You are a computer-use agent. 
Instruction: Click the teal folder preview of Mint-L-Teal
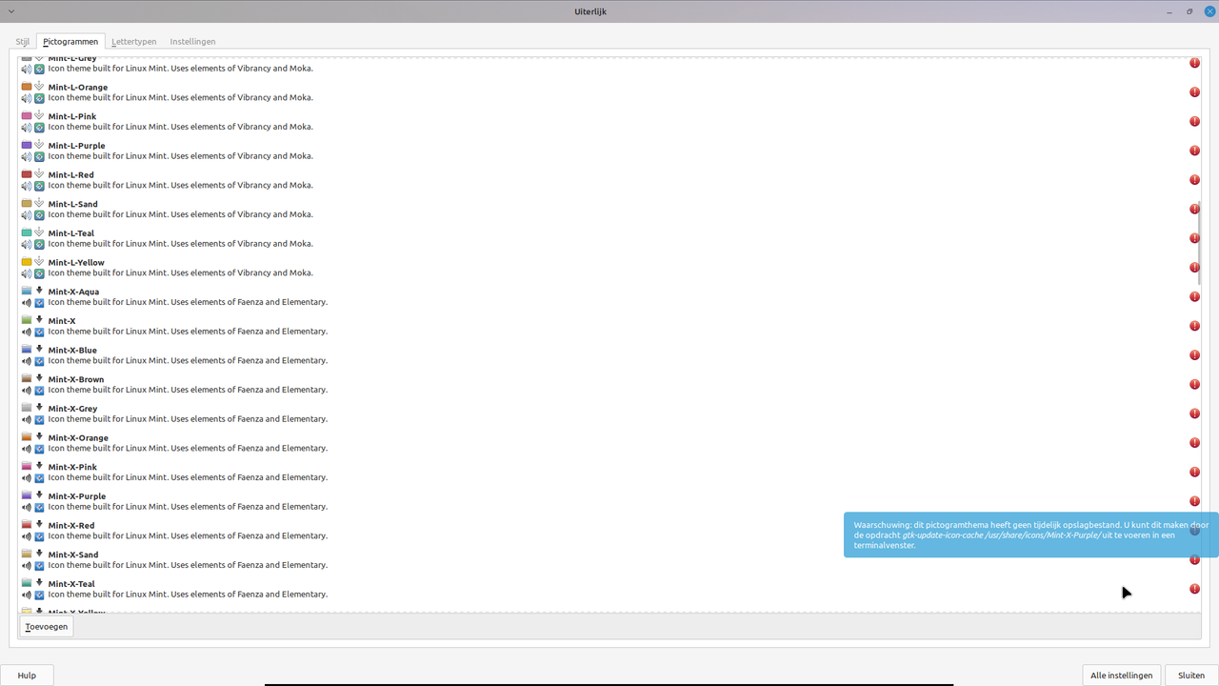coord(27,232)
